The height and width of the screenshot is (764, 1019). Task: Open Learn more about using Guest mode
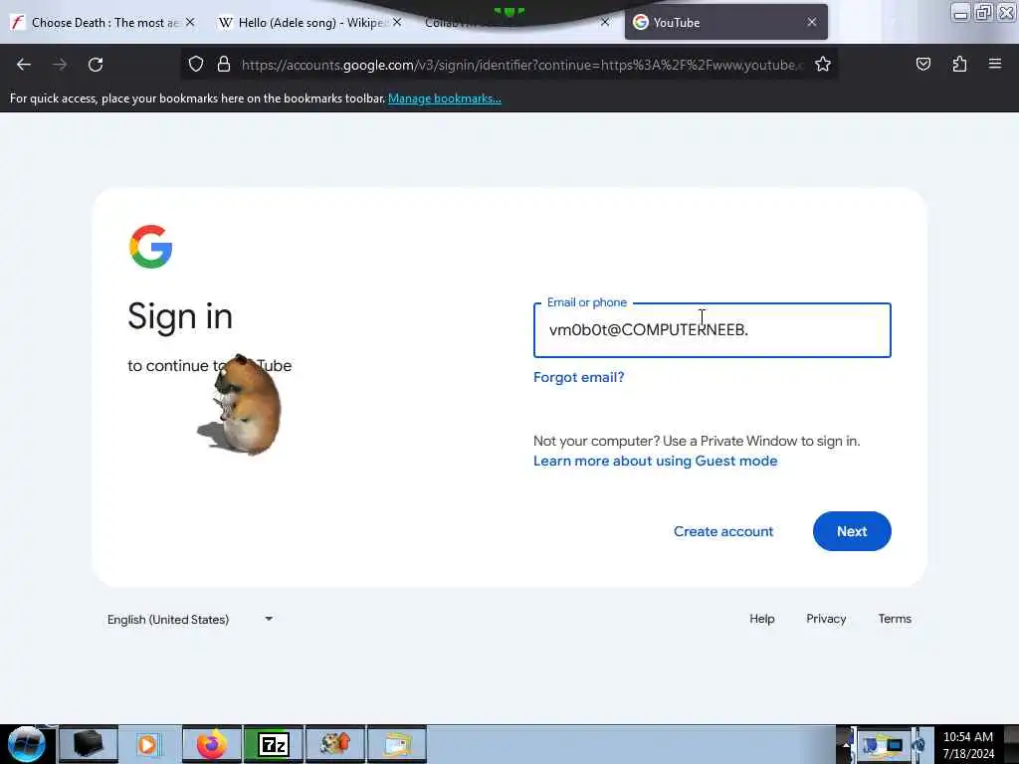[x=655, y=461]
